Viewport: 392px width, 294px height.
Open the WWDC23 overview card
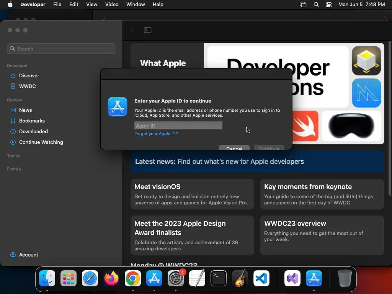(x=322, y=235)
